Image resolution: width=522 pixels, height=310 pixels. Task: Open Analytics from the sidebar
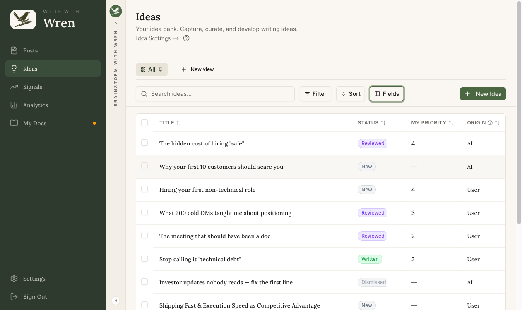point(53,105)
